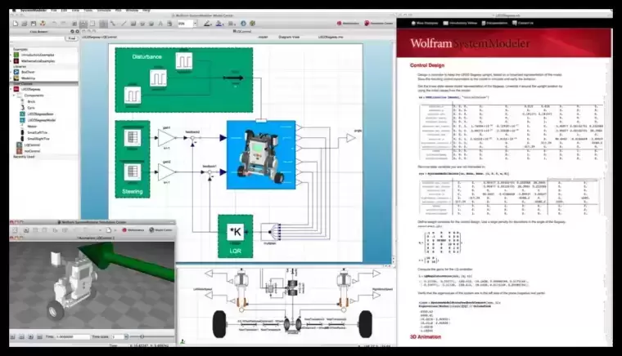Click the green globe icon in toolbar
The image size is (622, 356).
point(252,24)
